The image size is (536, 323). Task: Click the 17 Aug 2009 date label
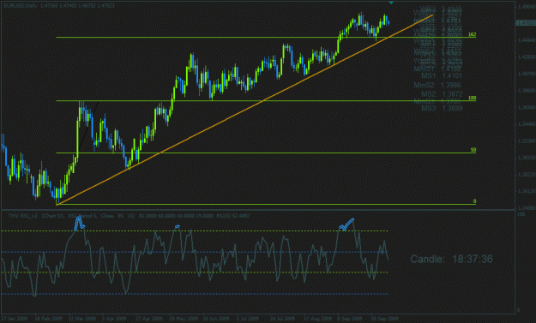[317, 319]
